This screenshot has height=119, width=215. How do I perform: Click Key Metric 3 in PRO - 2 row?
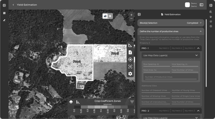point(190,111)
